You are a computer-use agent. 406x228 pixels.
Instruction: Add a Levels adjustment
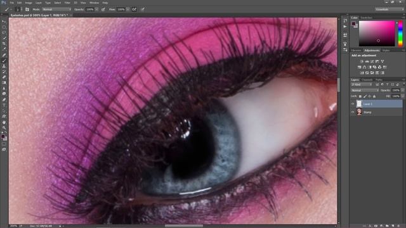[x=367, y=61]
